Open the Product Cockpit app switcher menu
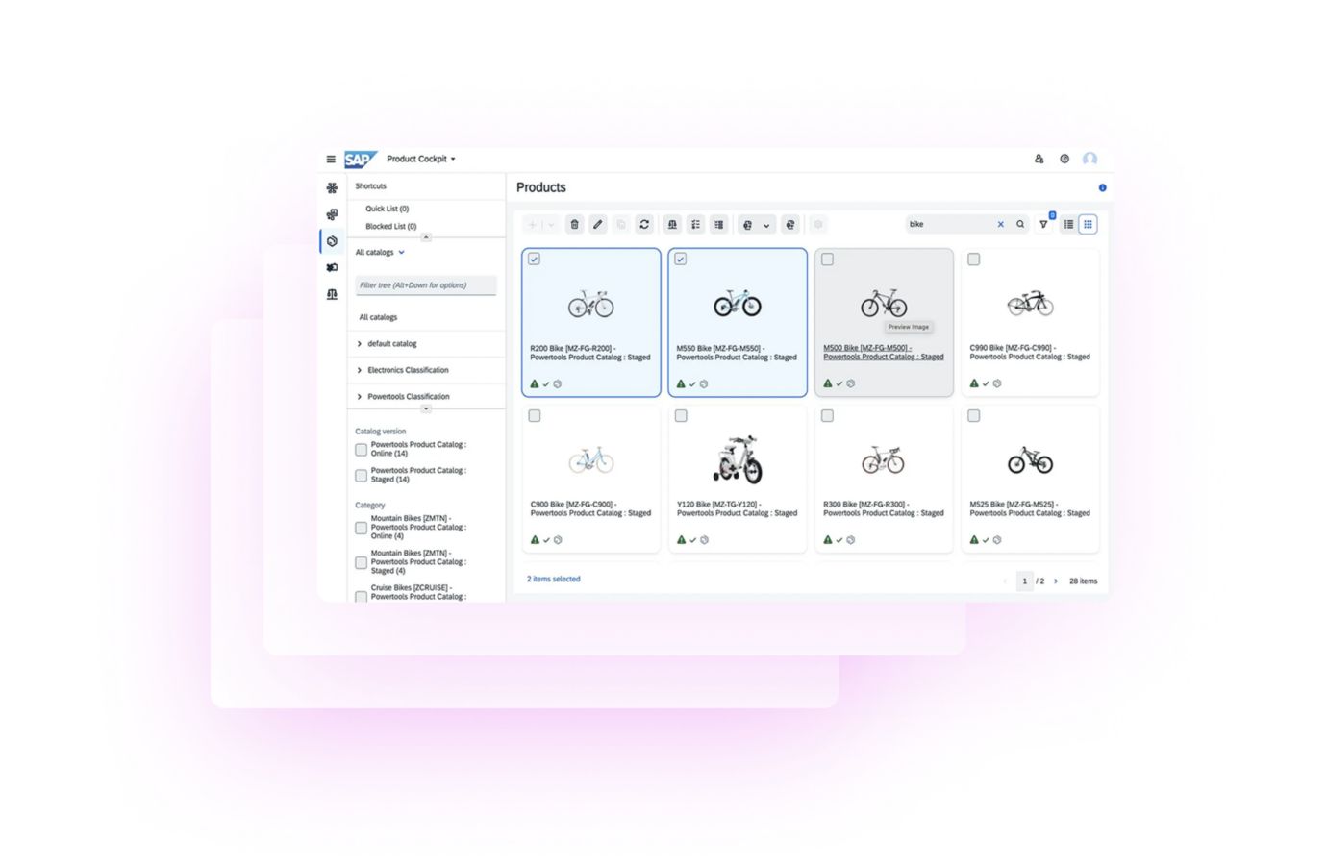 pyautogui.click(x=419, y=159)
